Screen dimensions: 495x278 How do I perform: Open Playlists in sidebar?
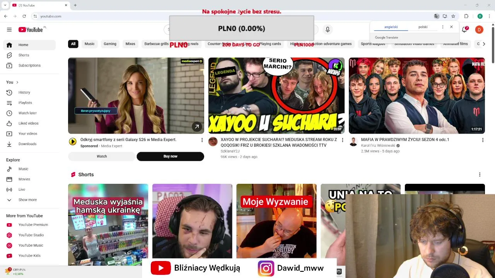pyautogui.click(x=29, y=103)
